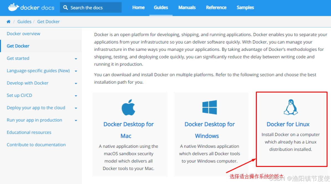Click the Apple logo icon
The image size is (331, 184).
click(128, 107)
